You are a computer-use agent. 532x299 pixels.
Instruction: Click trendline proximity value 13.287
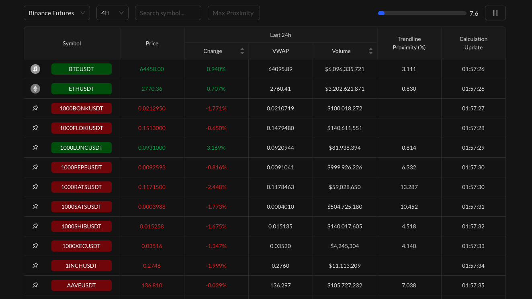pyautogui.click(x=409, y=187)
